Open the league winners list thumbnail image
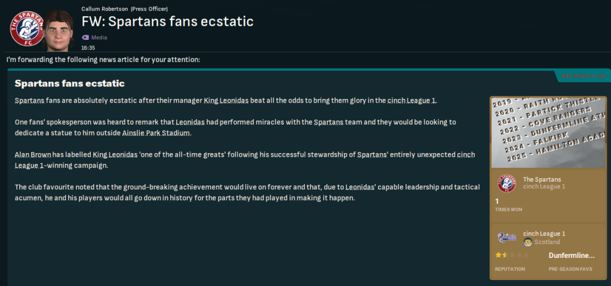The height and width of the screenshot is (286, 611). (x=548, y=133)
